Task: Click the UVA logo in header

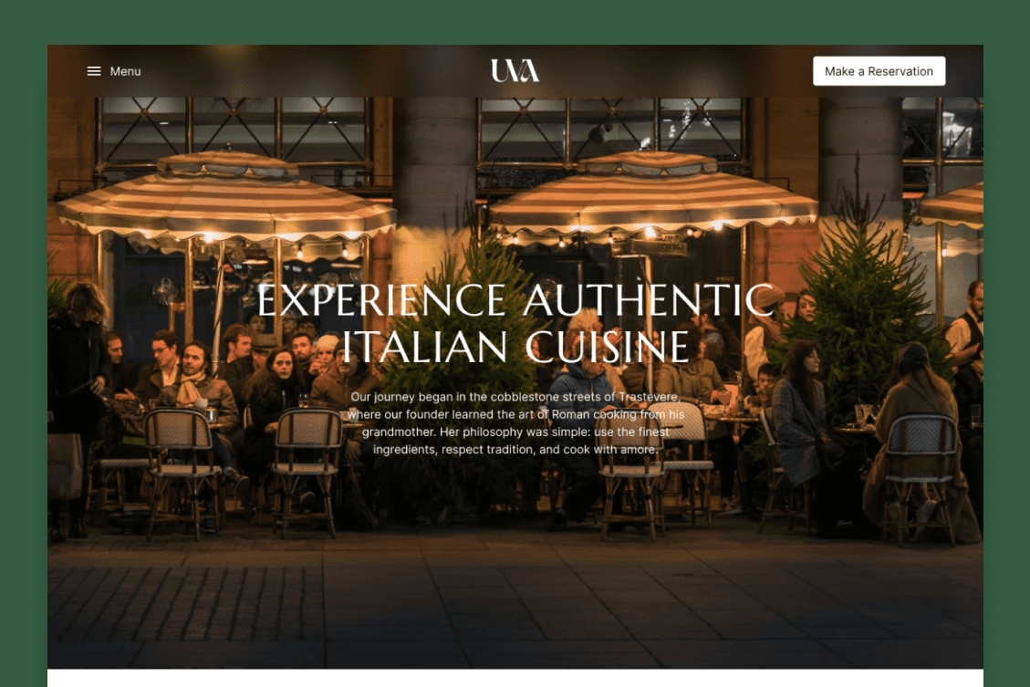Action: [515, 70]
